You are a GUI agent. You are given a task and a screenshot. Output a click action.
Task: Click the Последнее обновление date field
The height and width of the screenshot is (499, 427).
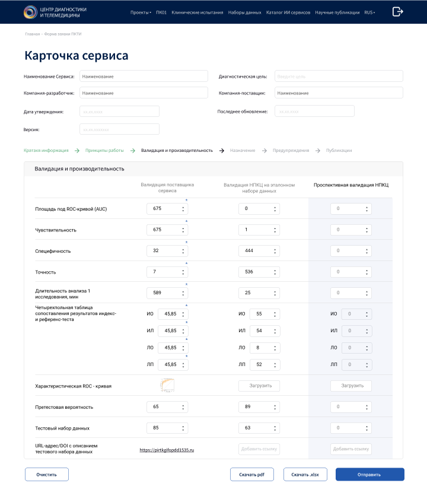click(x=314, y=112)
